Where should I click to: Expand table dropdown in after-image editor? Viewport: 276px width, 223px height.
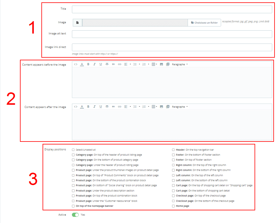tap(154, 107)
